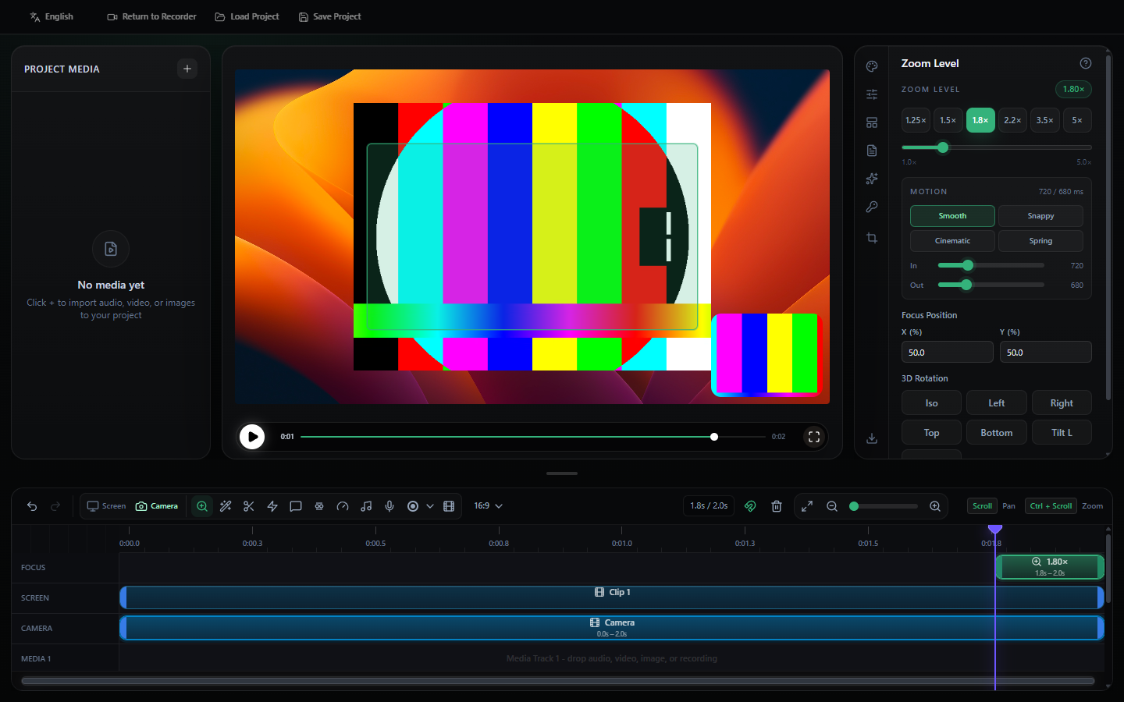
Task: Click the magic wand tool icon
Action: (226, 506)
